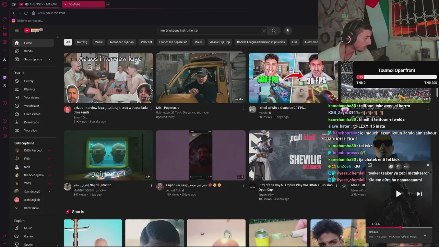Detach miniplayer video into pop-out window
The width and height of the screenshot is (439, 247).
[391, 166]
